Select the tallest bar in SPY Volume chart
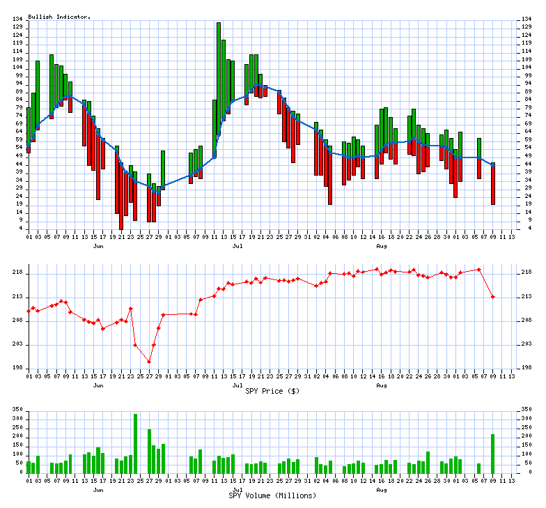This screenshot has width=546, height=508. pos(135,442)
